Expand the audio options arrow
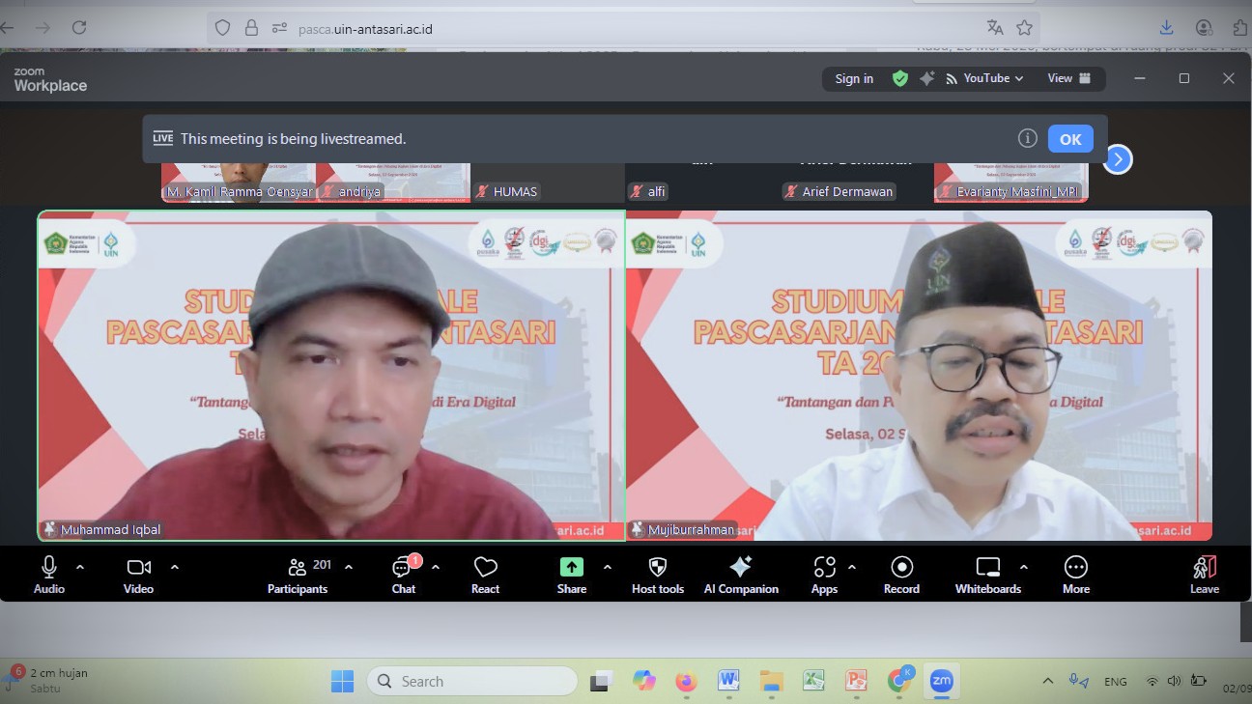The image size is (1252, 704). [x=80, y=567]
